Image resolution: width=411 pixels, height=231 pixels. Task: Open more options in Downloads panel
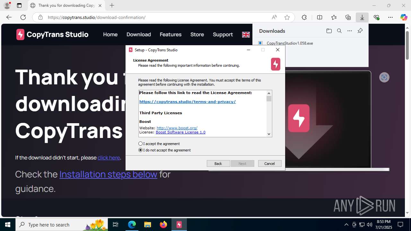350,31
